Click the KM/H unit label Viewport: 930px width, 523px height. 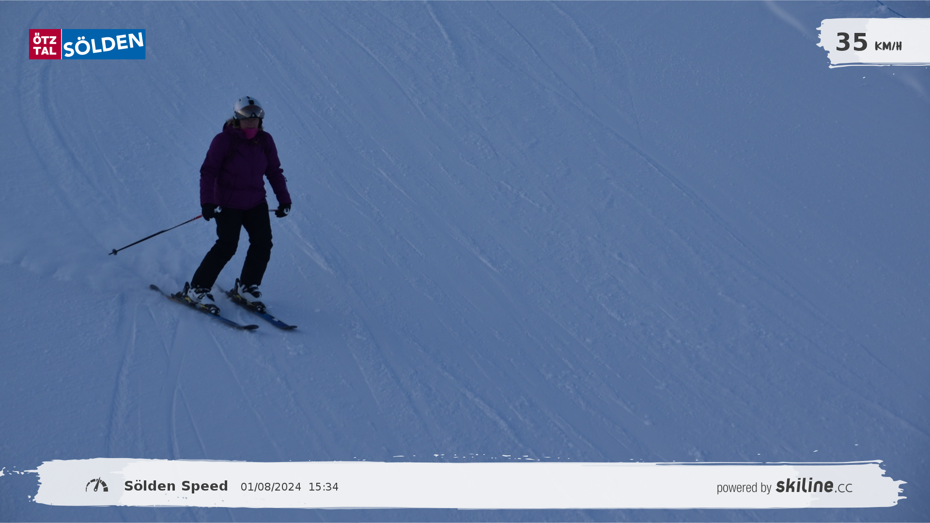888,46
